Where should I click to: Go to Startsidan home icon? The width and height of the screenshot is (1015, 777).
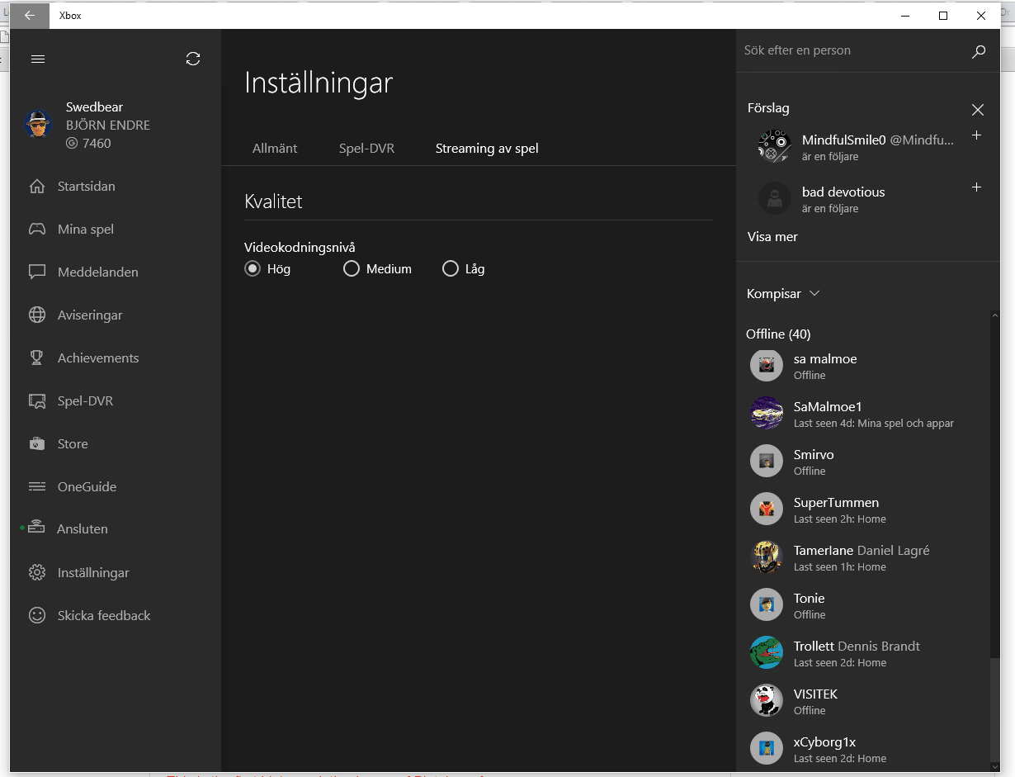point(36,187)
